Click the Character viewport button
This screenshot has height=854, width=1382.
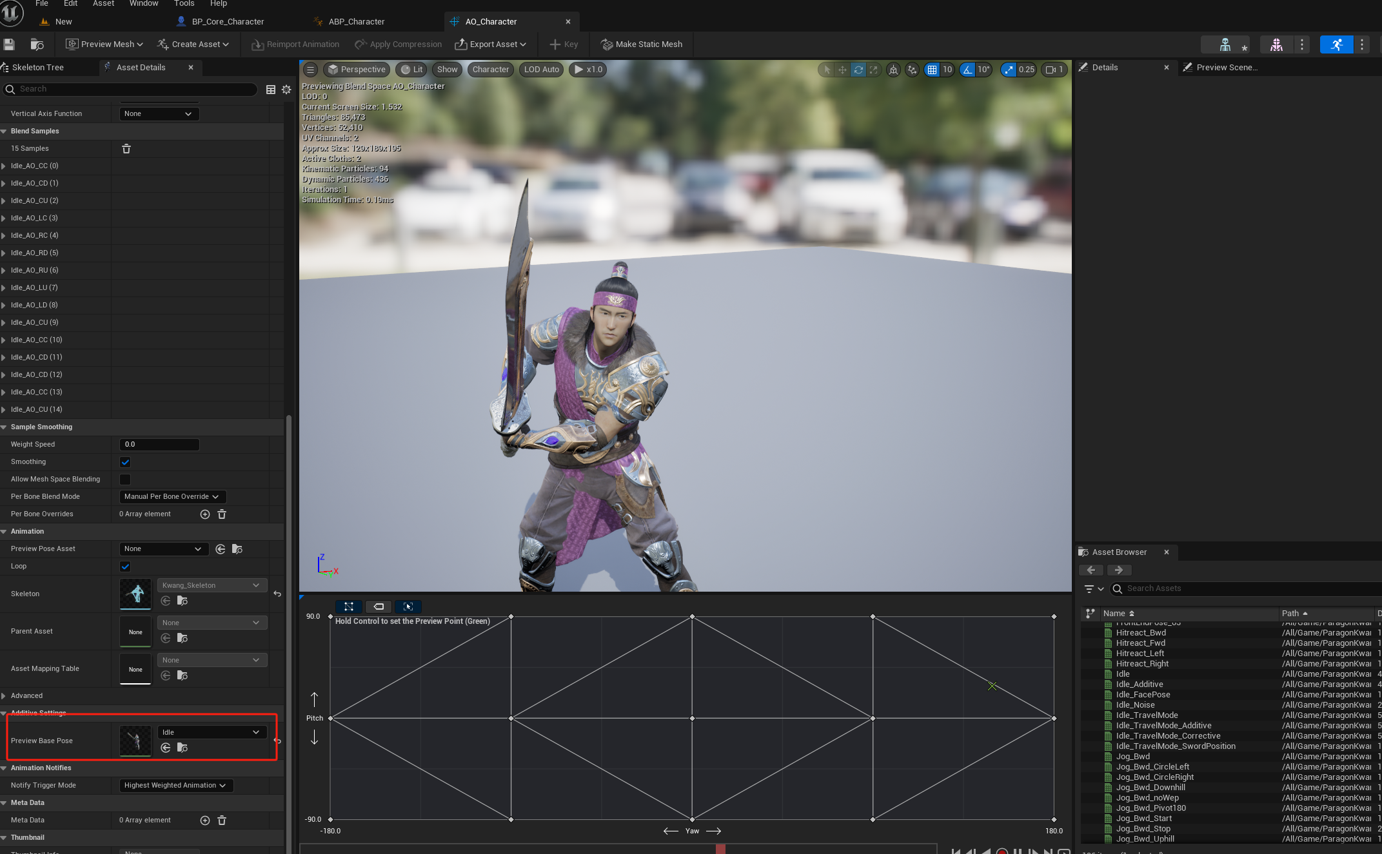pyautogui.click(x=490, y=70)
